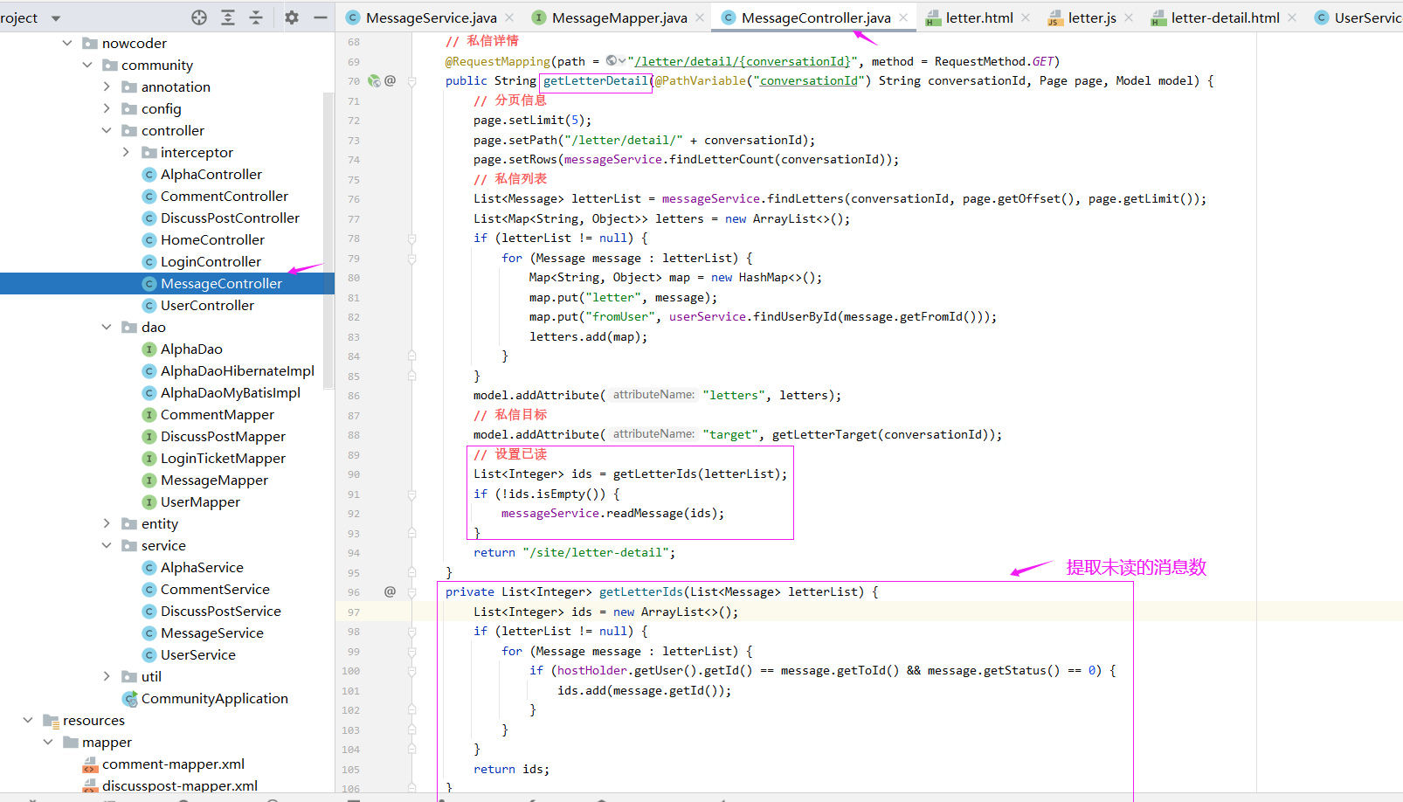Collapse the resources folder
The width and height of the screenshot is (1403, 802).
coord(28,720)
